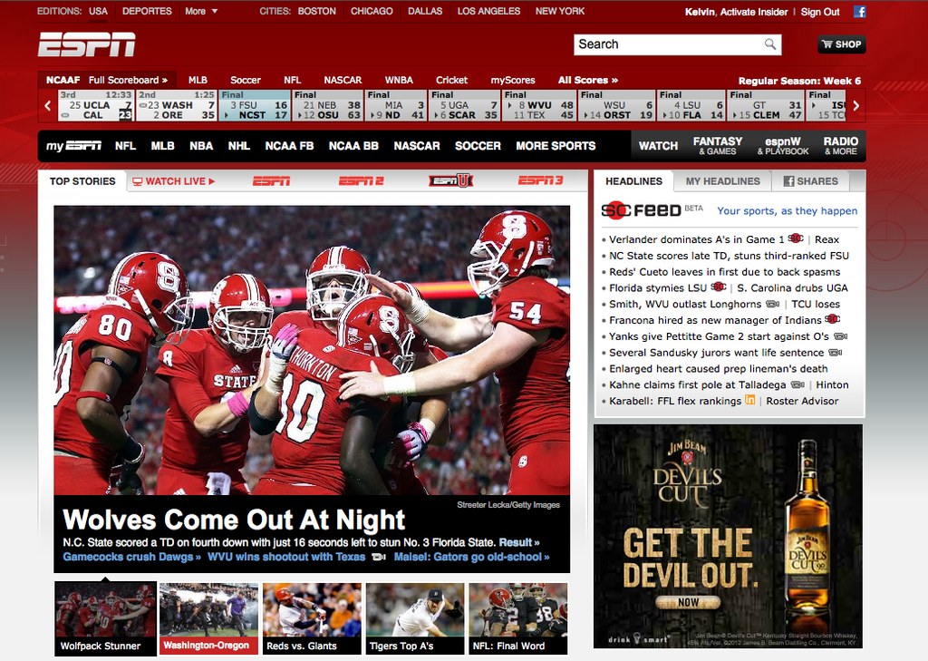This screenshot has height=661, width=928.
Task: Open Radio & More menu
Action: (x=840, y=146)
